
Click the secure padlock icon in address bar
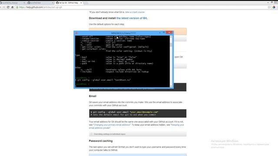(17, 7)
